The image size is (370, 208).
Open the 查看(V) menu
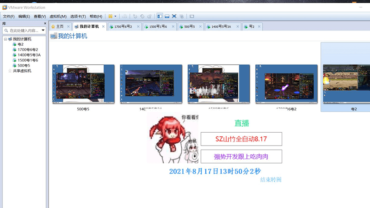pos(40,16)
